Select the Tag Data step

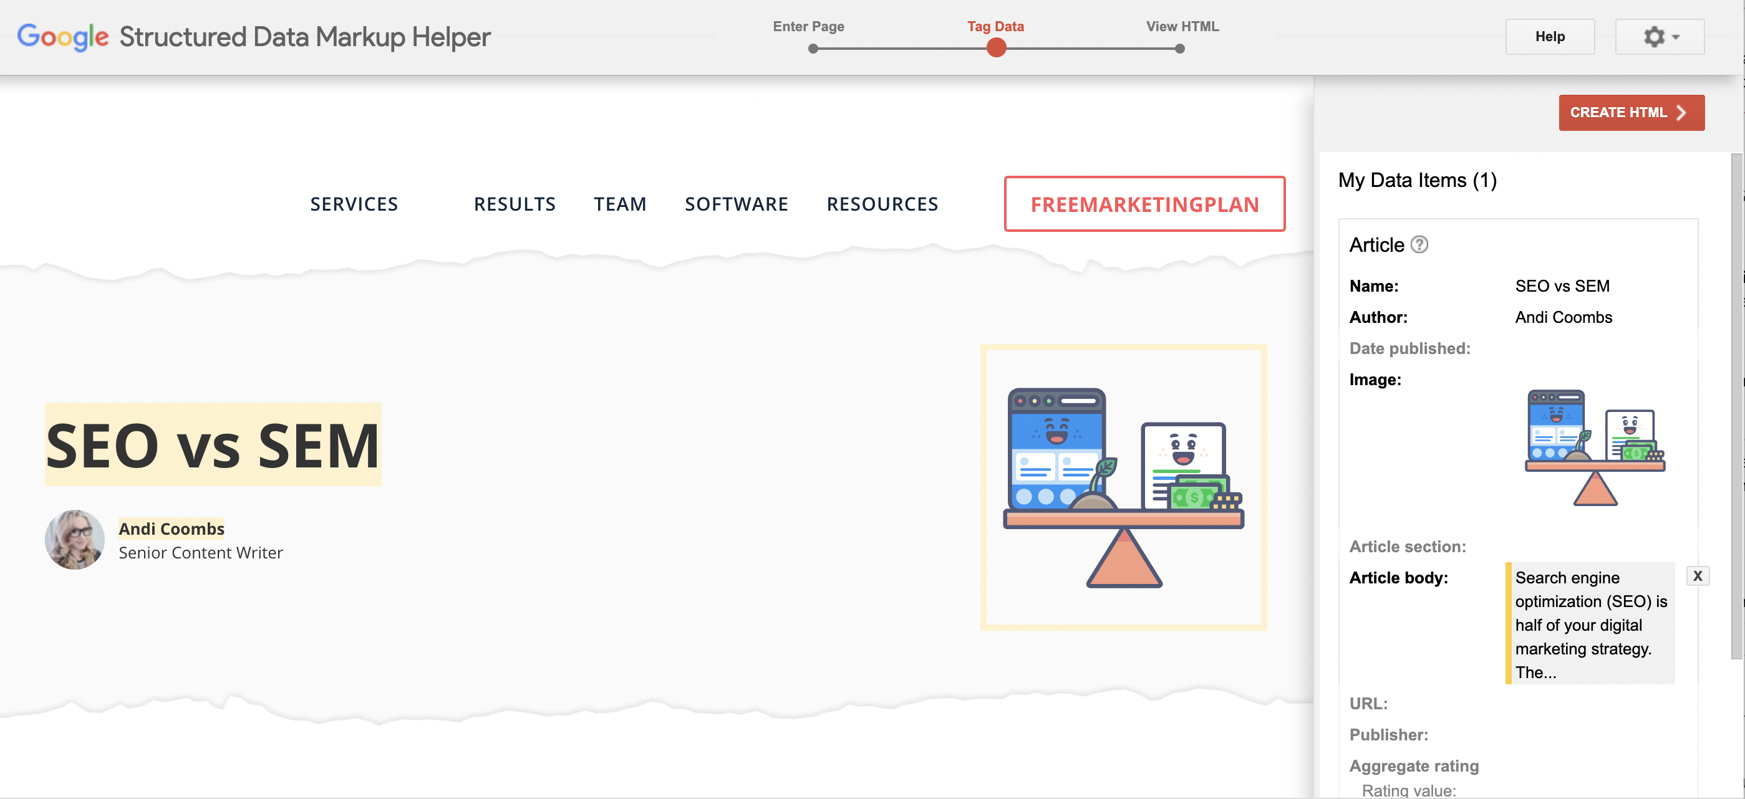click(995, 26)
